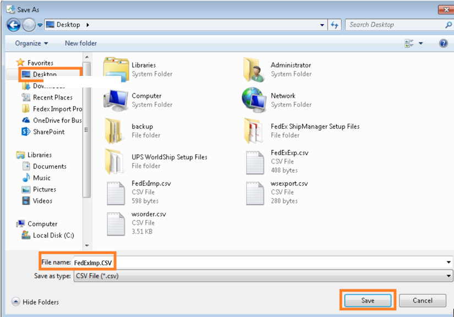This screenshot has height=317, width=454.
Task: Go back using the blue back arrow
Action: (14, 25)
